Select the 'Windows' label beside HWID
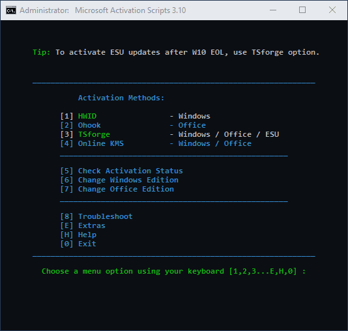 click(194, 116)
